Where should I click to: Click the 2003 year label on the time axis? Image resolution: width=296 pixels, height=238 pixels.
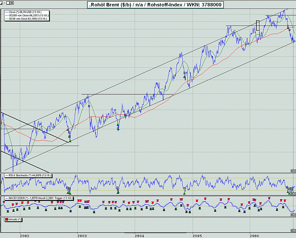pyautogui.click(x=82, y=236)
